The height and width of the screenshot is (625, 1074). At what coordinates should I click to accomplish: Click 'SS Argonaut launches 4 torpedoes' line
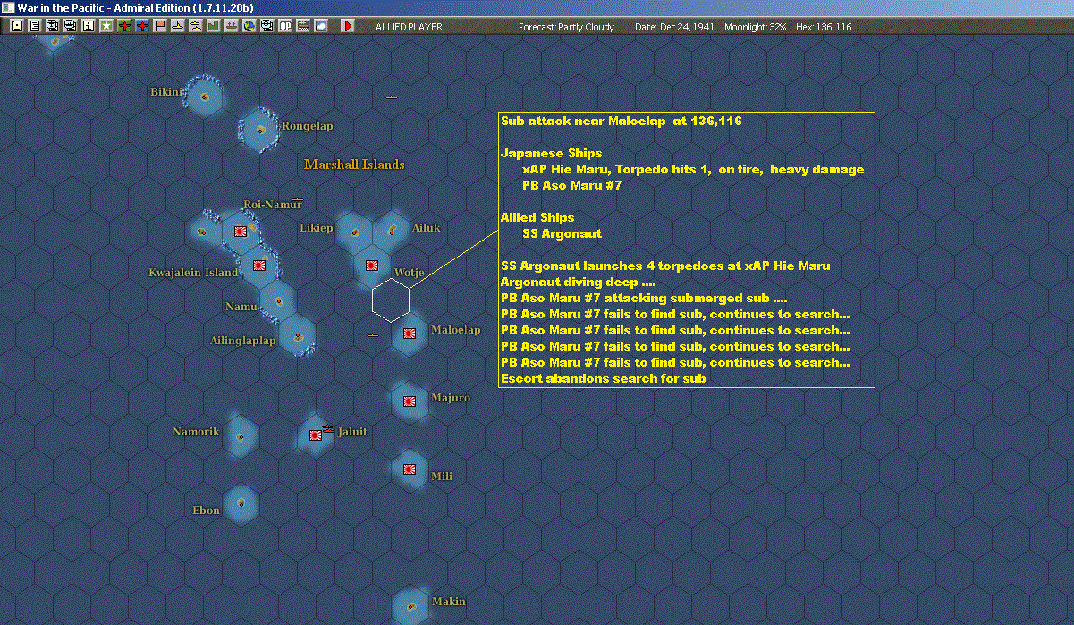665,266
